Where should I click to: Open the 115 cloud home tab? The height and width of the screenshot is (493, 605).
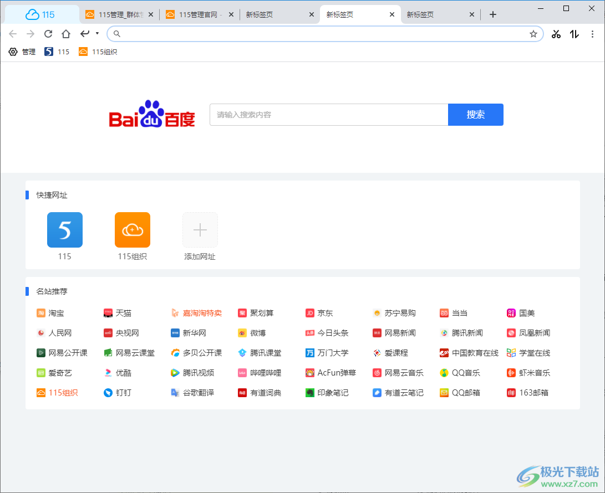42,14
